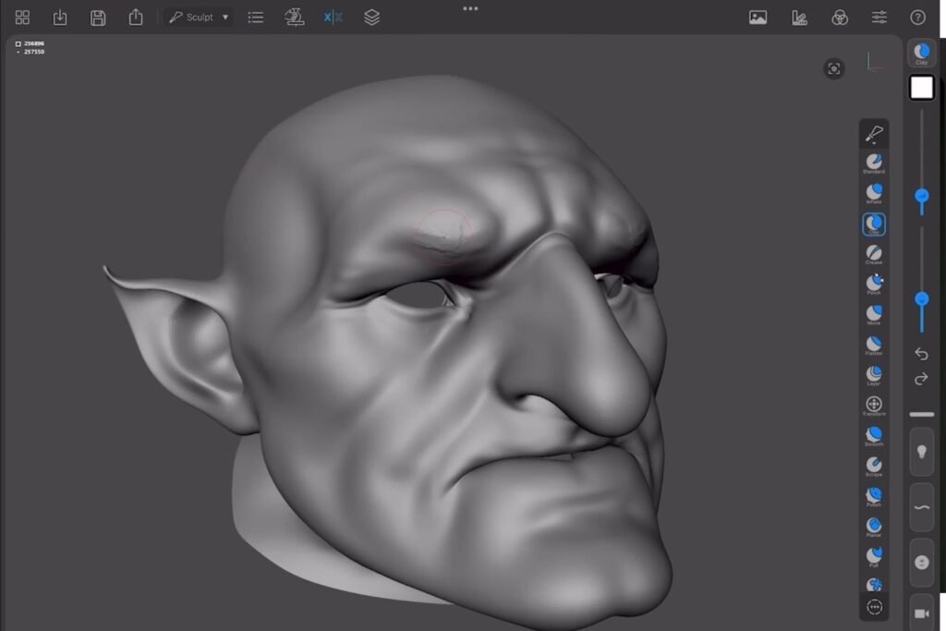This screenshot has height=631, width=946.
Task: Open the Transform gizmo tool
Action: tap(873, 405)
